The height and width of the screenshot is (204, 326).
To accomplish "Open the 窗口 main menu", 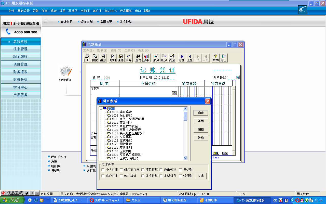I will [138, 11].
